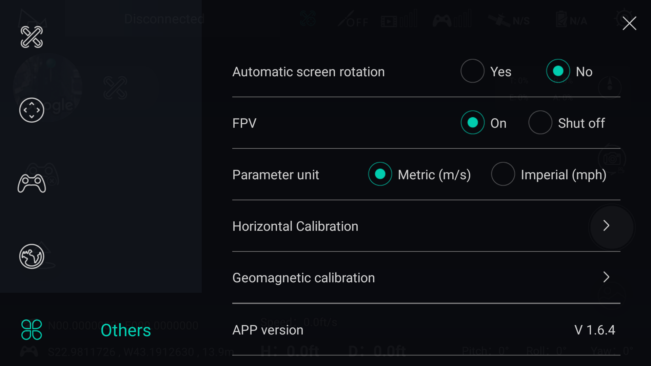Select the crosshair movement icon

[x=32, y=110]
